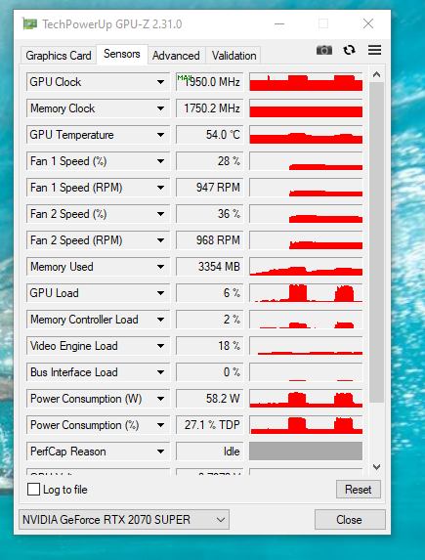
Task: Click the PerfCap Reason gray bar
Action: (306, 452)
